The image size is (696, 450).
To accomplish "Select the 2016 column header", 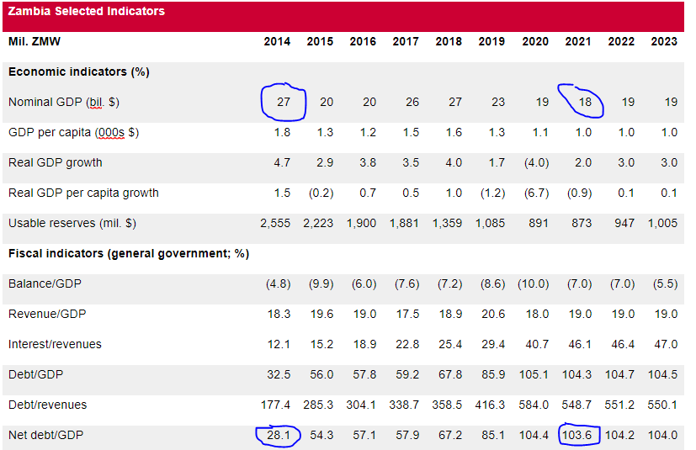I will pyautogui.click(x=363, y=41).
